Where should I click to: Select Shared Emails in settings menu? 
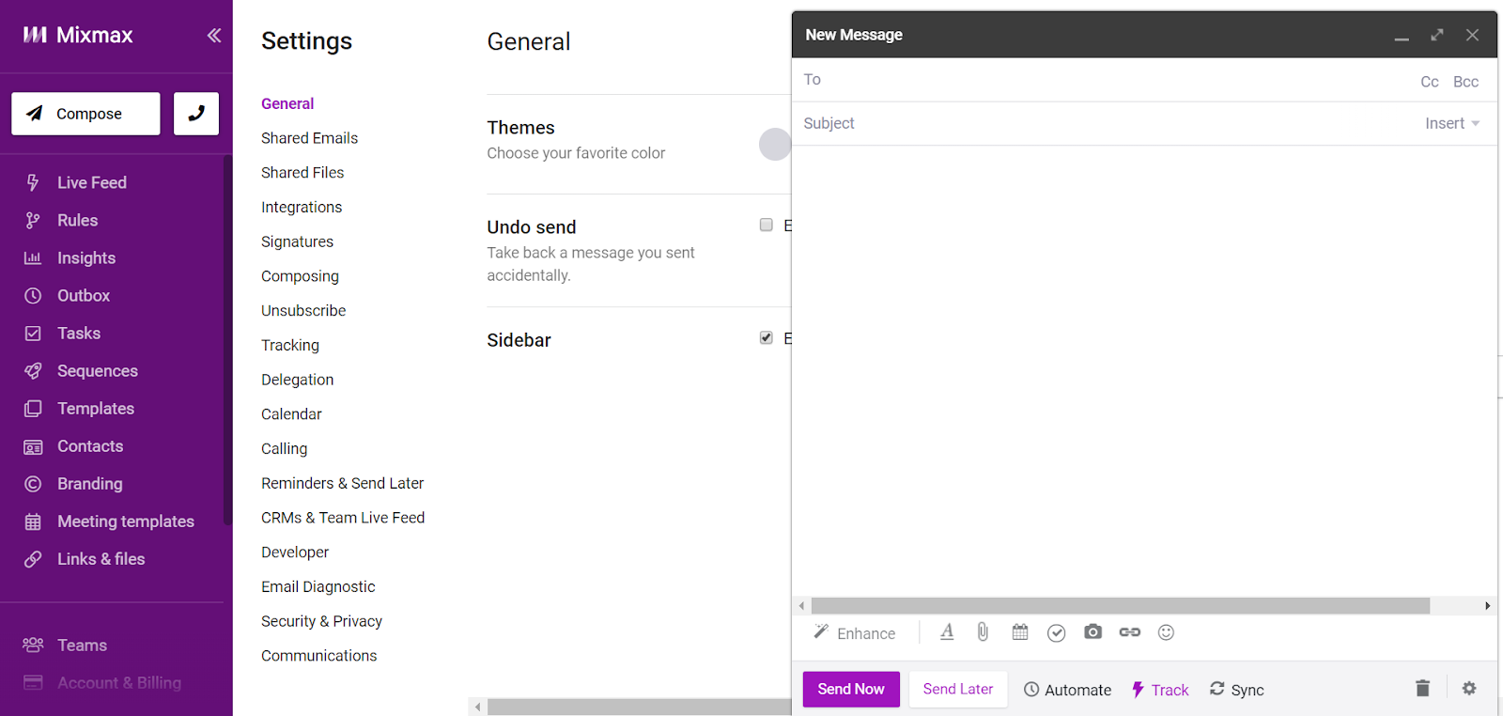309,138
